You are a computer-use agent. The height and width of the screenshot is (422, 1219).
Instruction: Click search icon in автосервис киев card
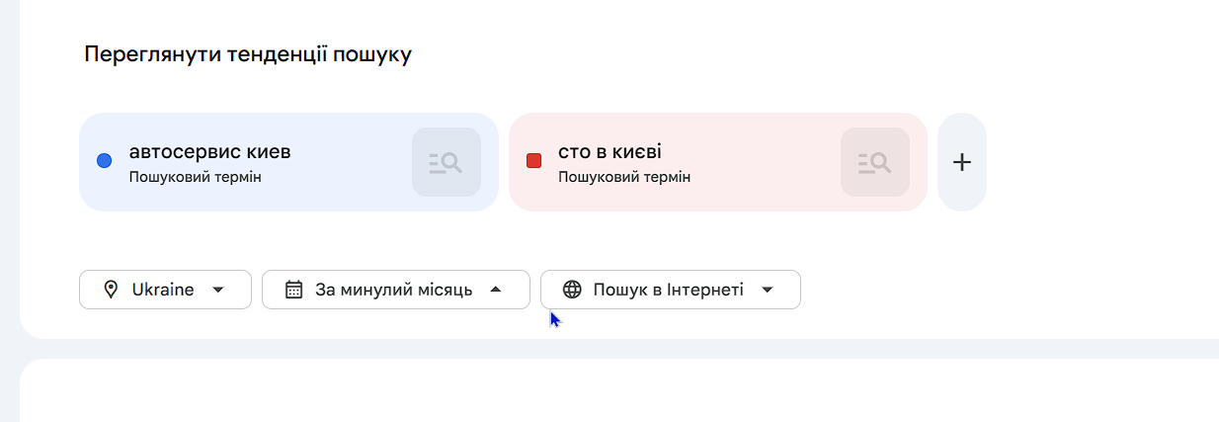[x=446, y=162]
